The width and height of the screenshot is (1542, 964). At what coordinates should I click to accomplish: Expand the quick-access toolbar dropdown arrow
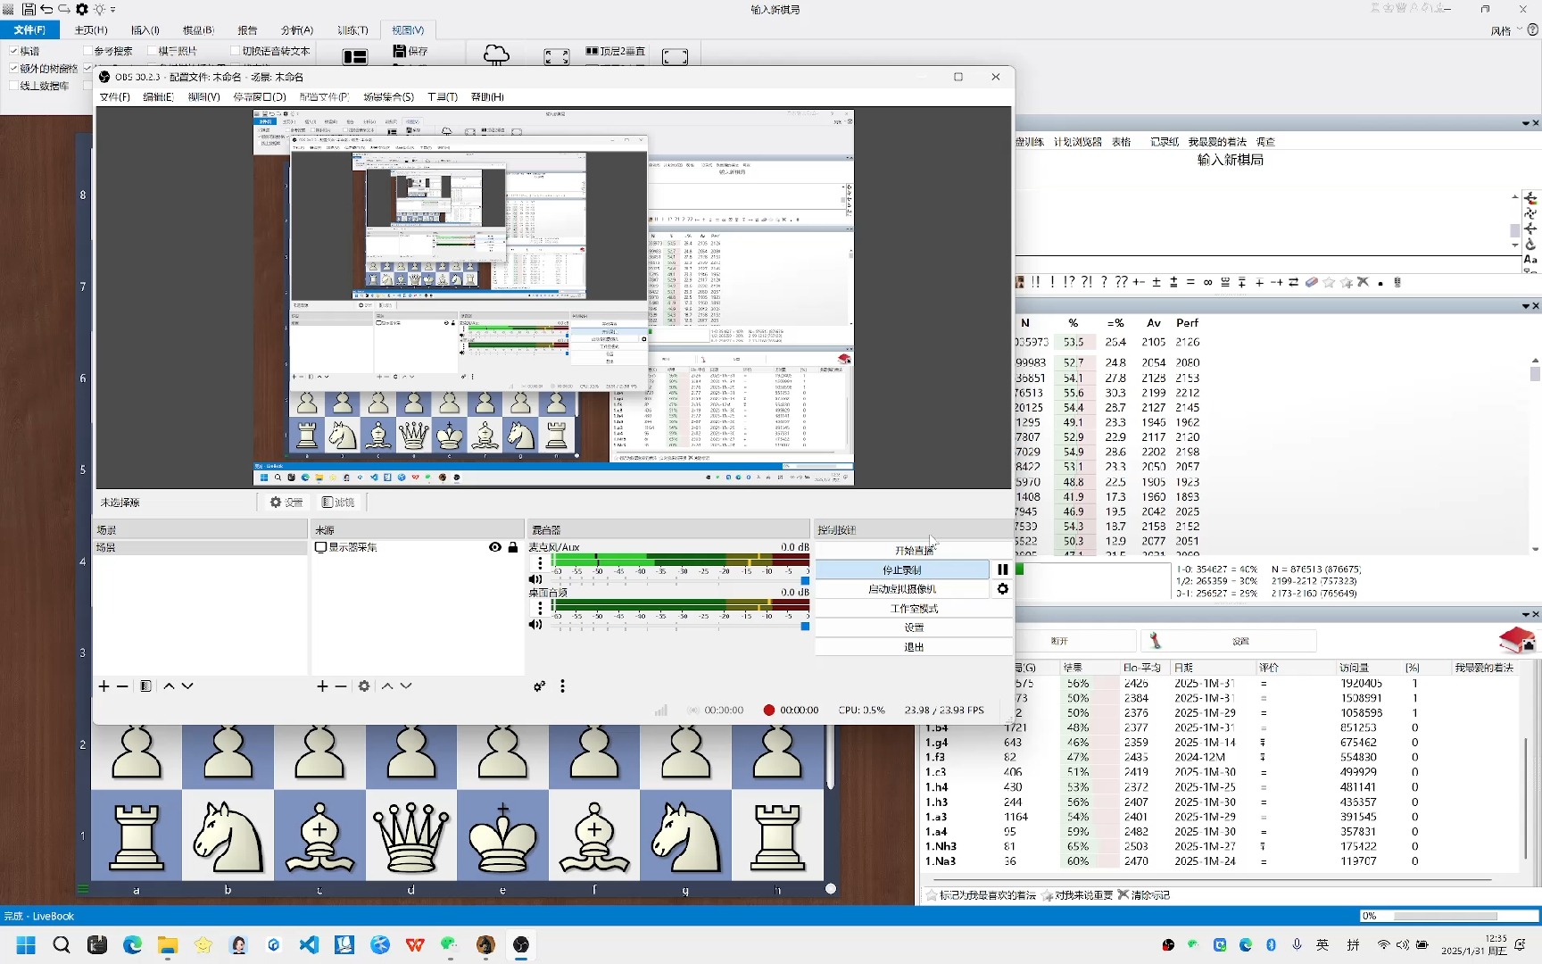113,10
